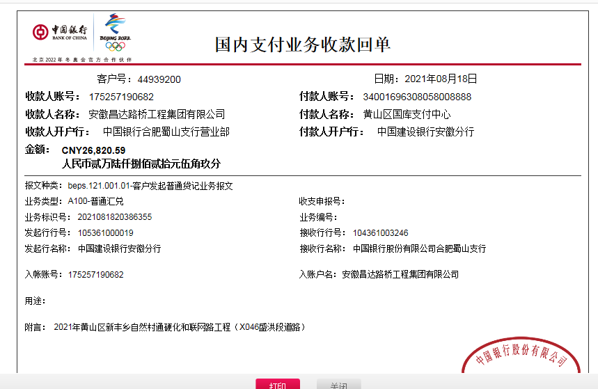Click payee name next to 收款人名称
This screenshot has width=598, height=389.
[157, 114]
